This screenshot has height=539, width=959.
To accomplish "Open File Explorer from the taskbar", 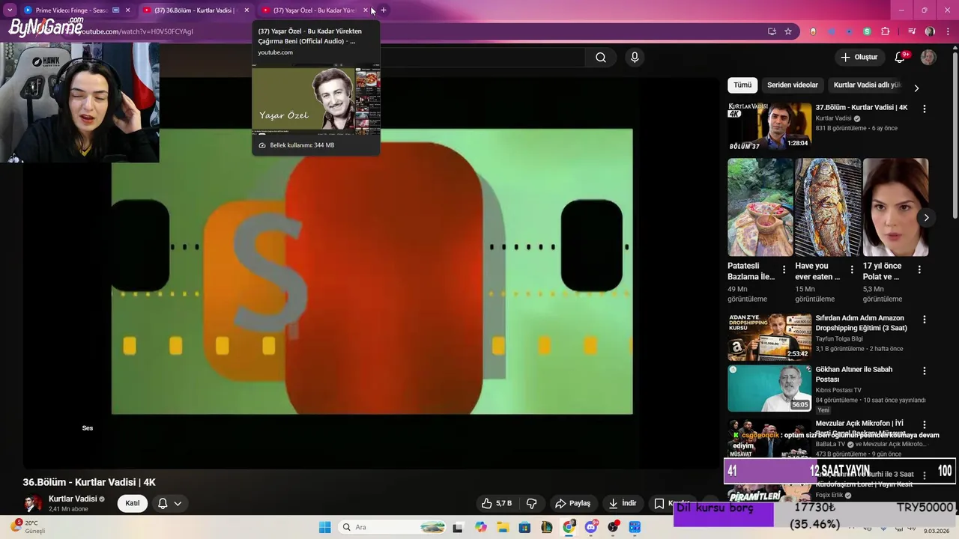I will [x=503, y=527].
